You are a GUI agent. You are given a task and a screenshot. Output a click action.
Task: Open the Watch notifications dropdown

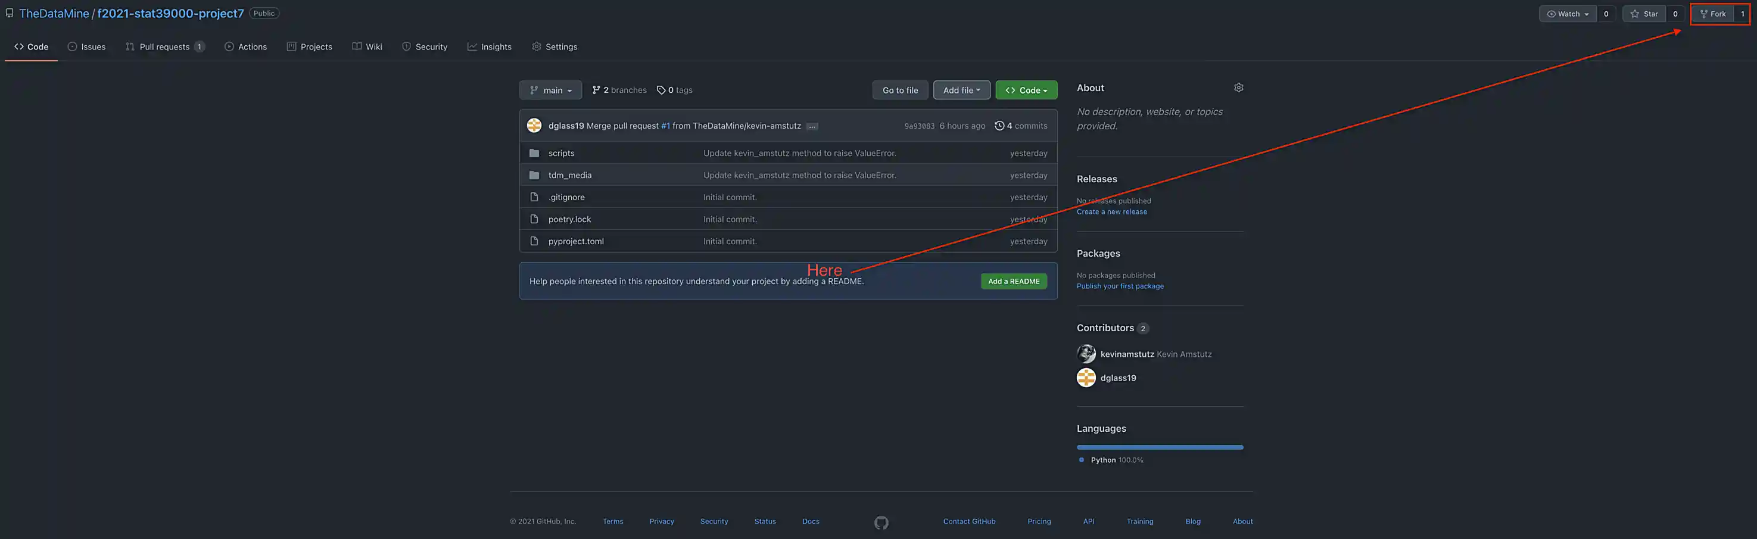1568,14
